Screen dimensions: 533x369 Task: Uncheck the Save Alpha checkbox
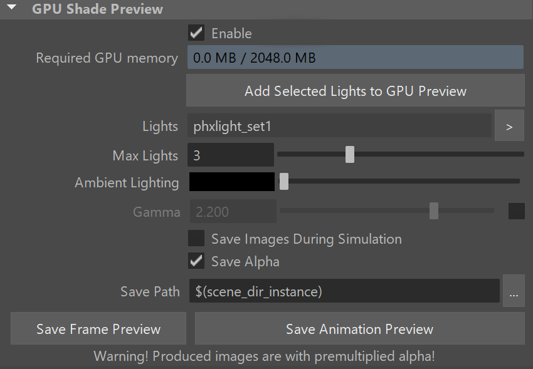pos(196,261)
